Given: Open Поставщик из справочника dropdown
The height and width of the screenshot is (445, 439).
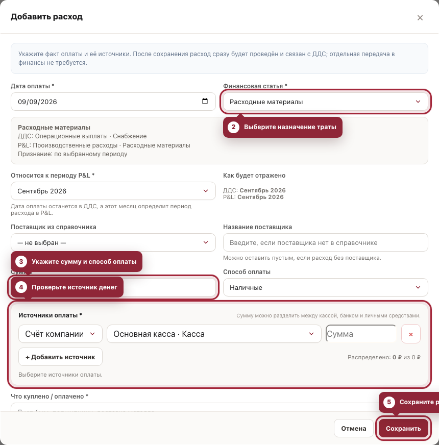Looking at the screenshot, I should 113,242.
